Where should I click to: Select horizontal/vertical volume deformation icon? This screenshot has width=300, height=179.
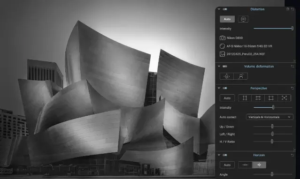pos(227,76)
